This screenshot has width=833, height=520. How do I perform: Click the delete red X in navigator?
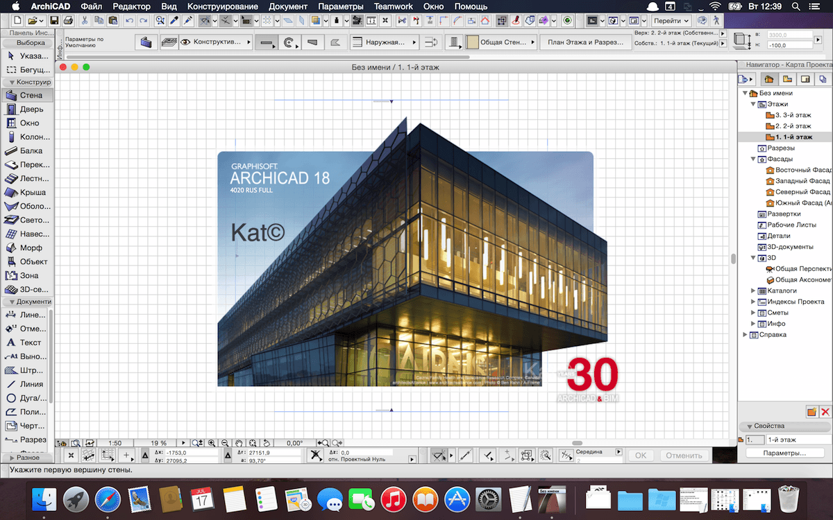[825, 411]
